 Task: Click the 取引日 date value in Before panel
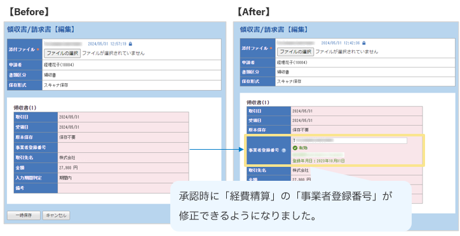[x=69, y=117]
